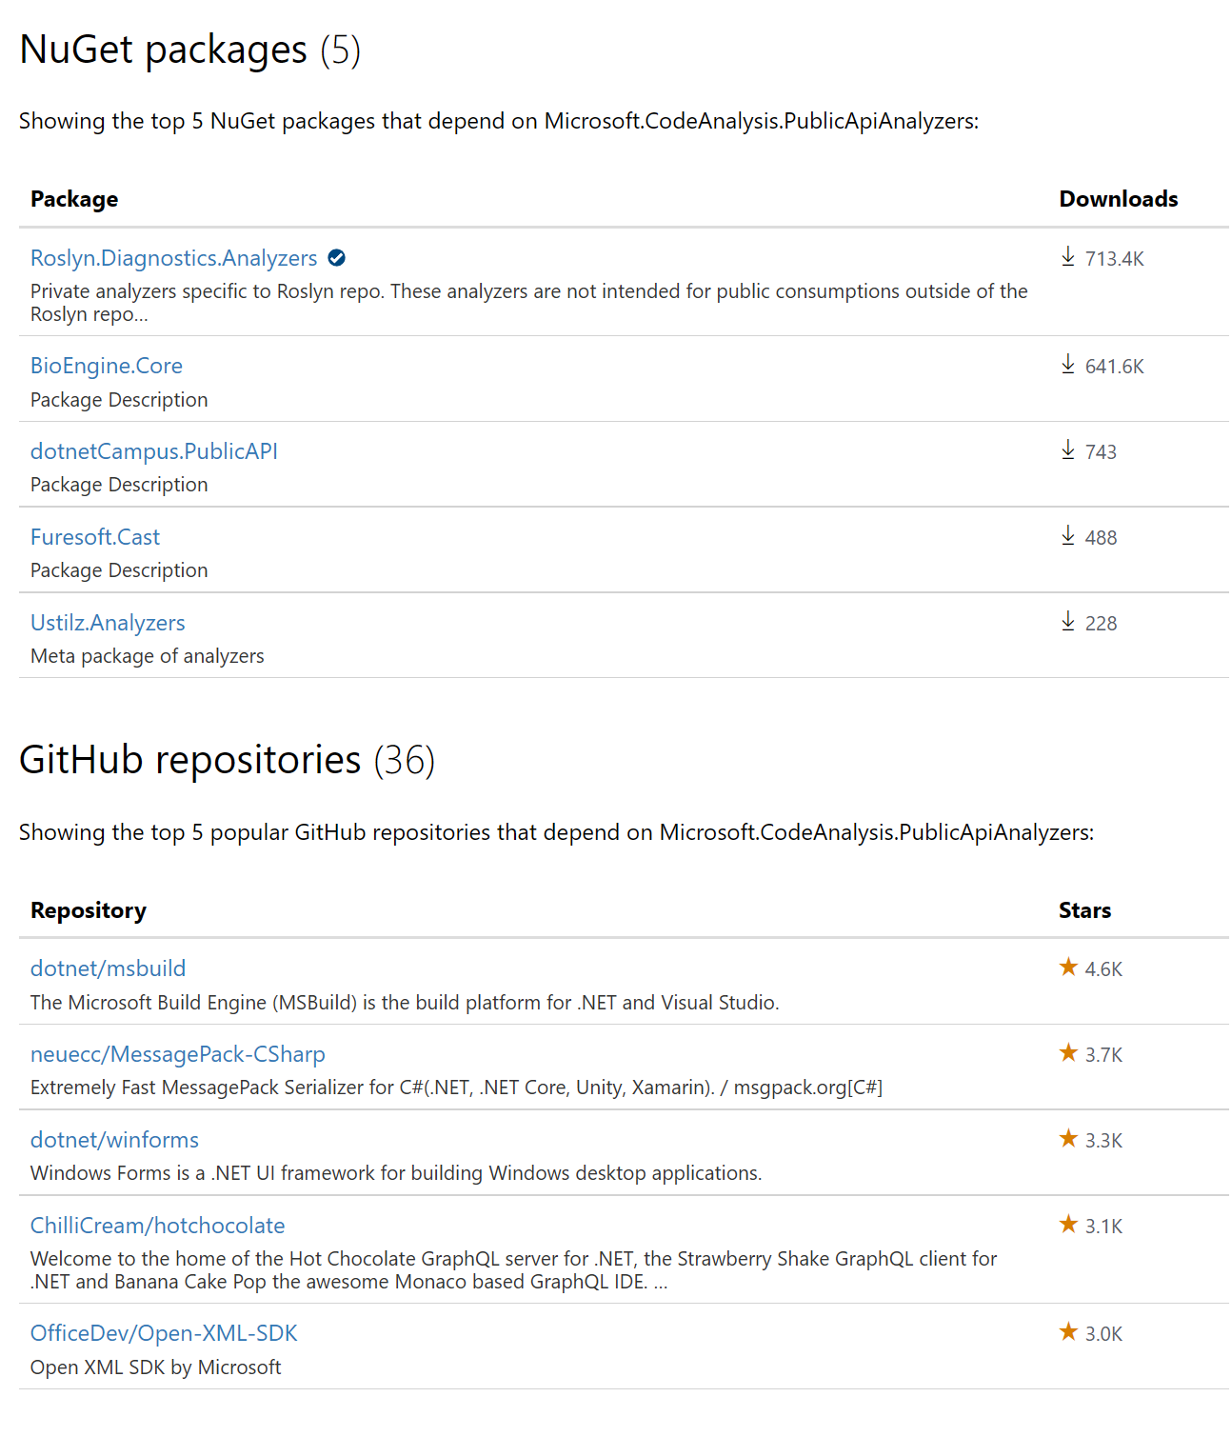Click the Package column header
The height and width of the screenshot is (1437, 1232).
coord(73,198)
